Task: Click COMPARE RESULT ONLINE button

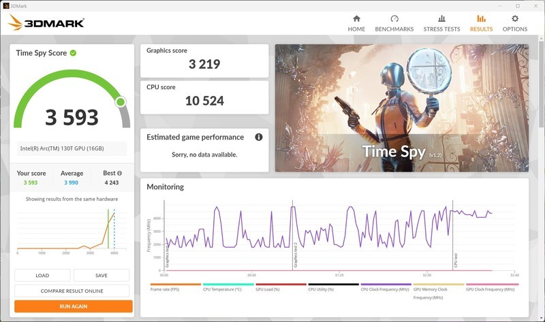Action: tap(72, 291)
